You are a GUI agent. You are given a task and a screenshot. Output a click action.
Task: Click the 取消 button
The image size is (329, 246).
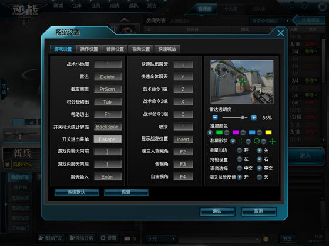tap(258, 211)
